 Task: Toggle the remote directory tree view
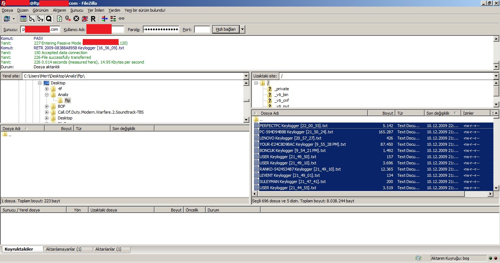point(40,19)
